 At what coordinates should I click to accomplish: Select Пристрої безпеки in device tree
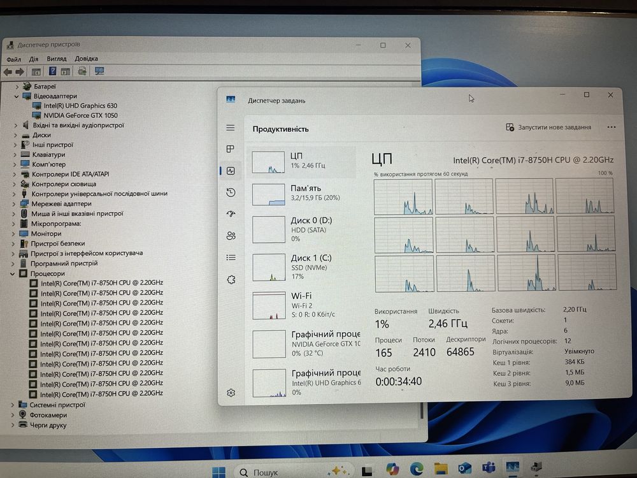click(x=58, y=243)
